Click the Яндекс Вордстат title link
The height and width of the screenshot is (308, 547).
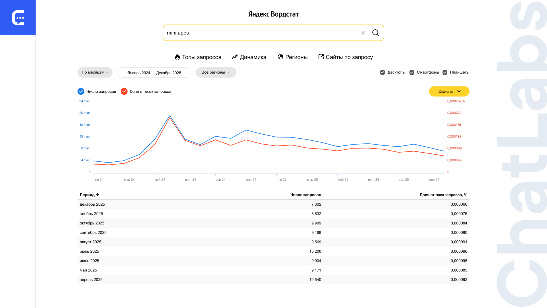[x=273, y=14]
